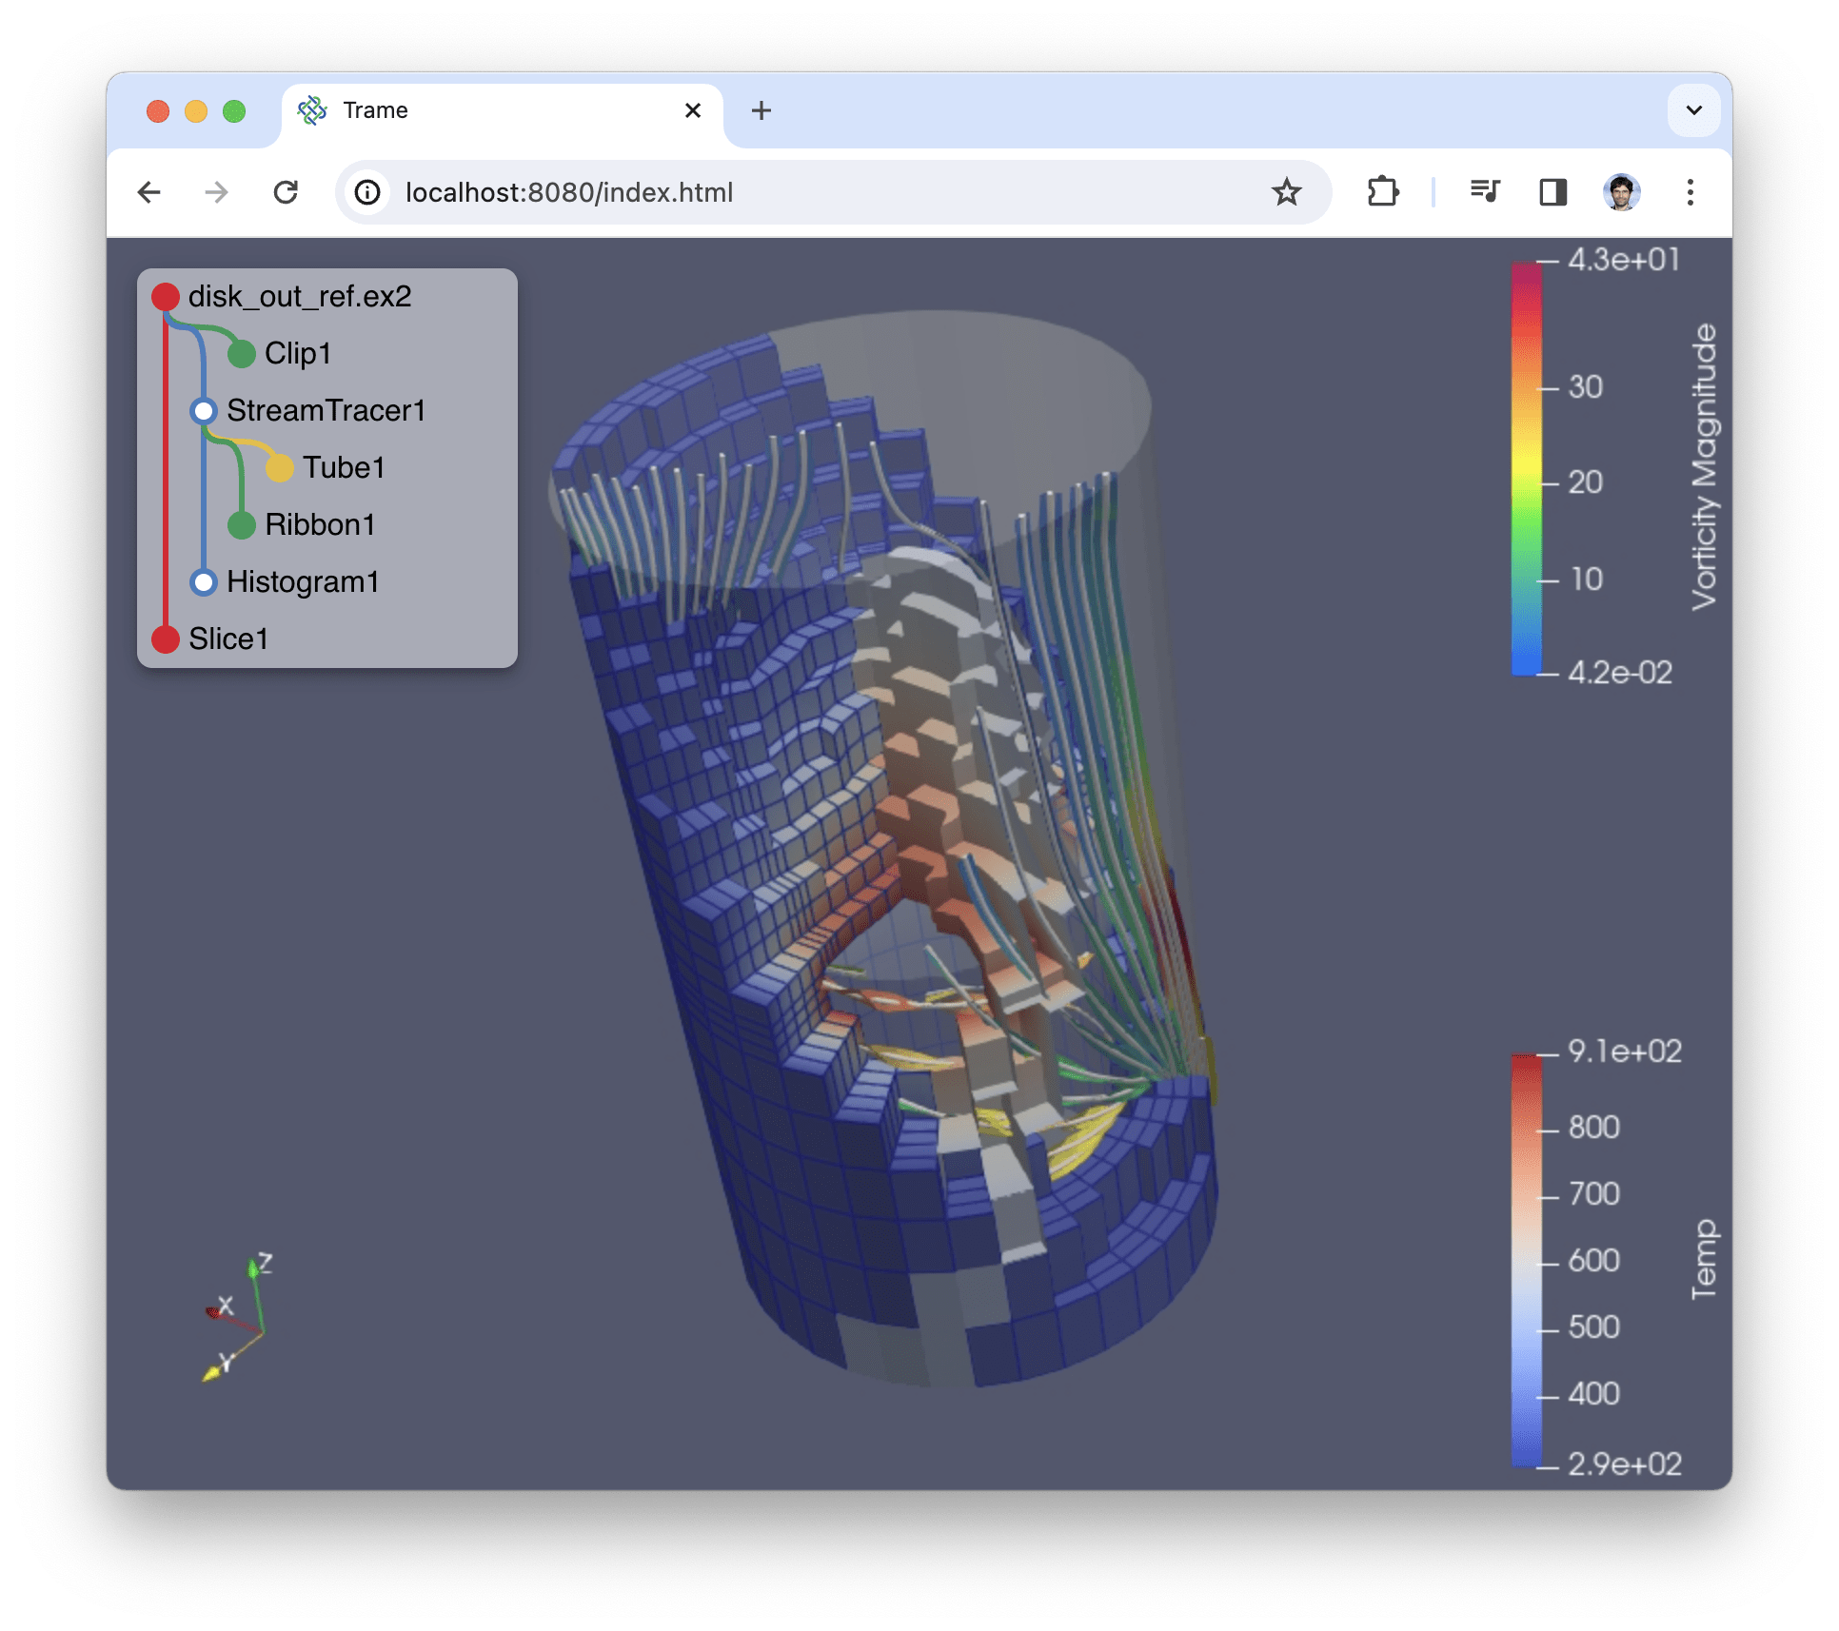
Task: Toggle Clip1 green visibility dot
Action: [x=242, y=354]
